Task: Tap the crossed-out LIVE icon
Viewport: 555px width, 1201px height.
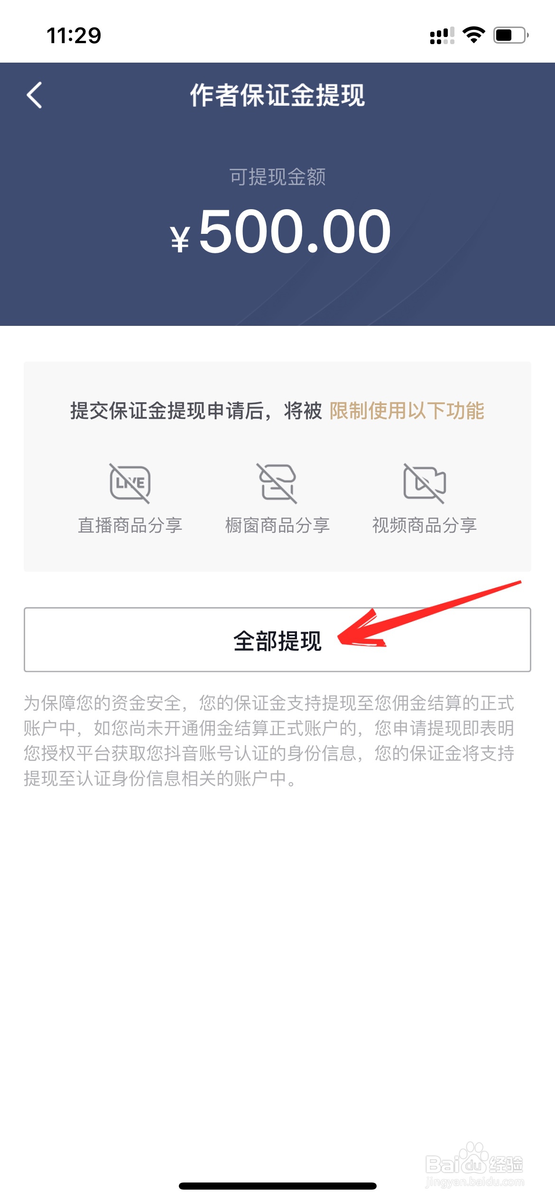Action: pyautogui.click(x=130, y=483)
